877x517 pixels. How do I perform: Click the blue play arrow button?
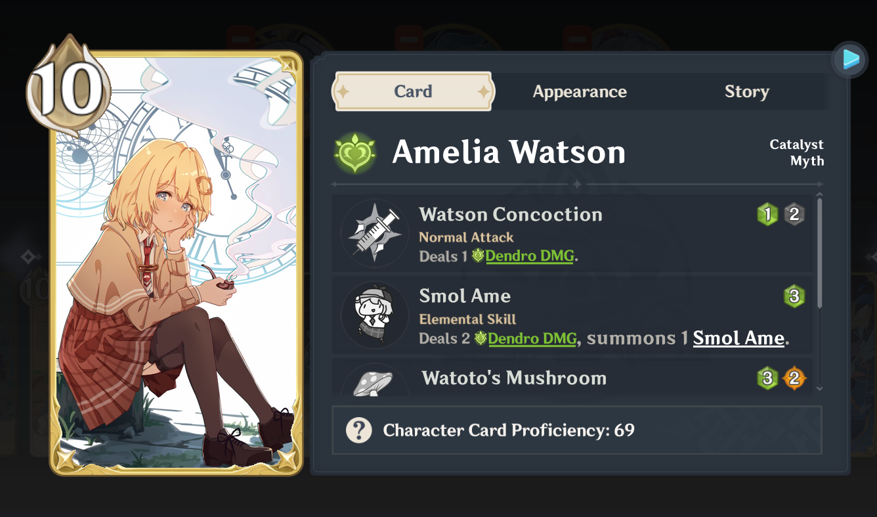(850, 60)
